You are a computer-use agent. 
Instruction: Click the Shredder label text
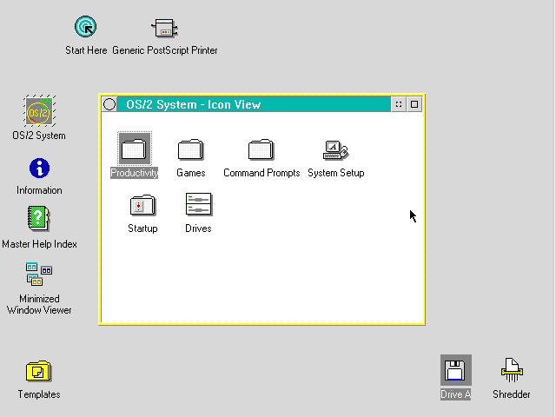coord(512,394)
